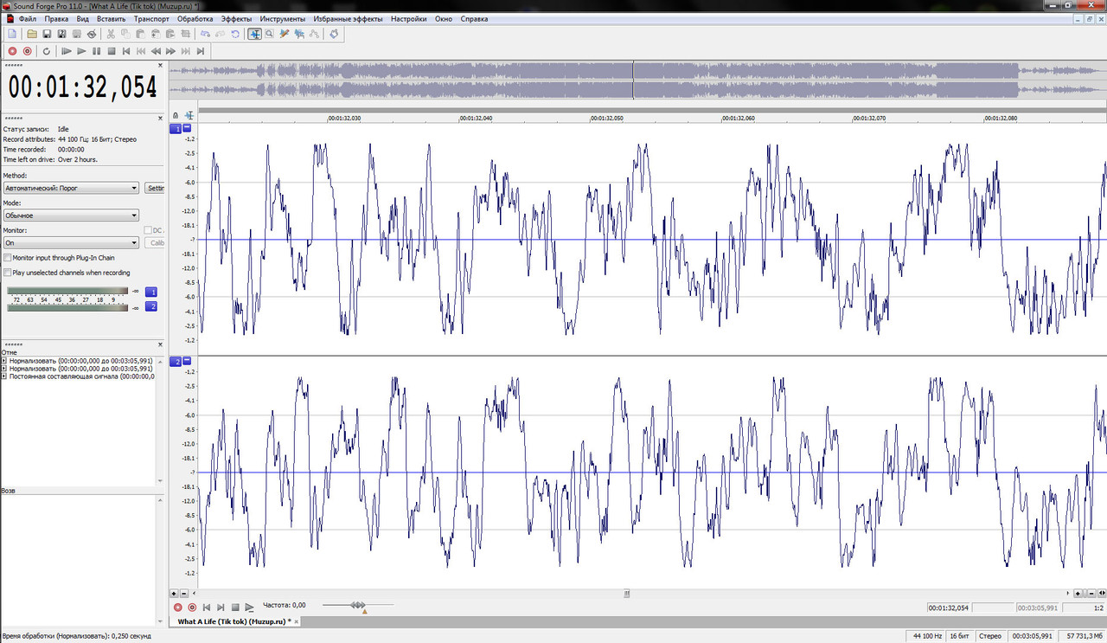This screenshot has width=1107, height=643.
Task: Click the Settings button next to Method
Action: pos(155,188)
